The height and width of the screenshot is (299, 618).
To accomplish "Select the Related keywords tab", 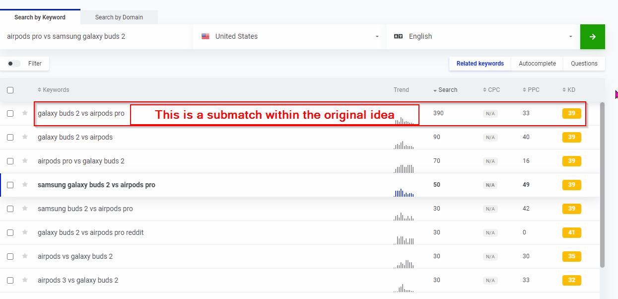I will 480,64.
